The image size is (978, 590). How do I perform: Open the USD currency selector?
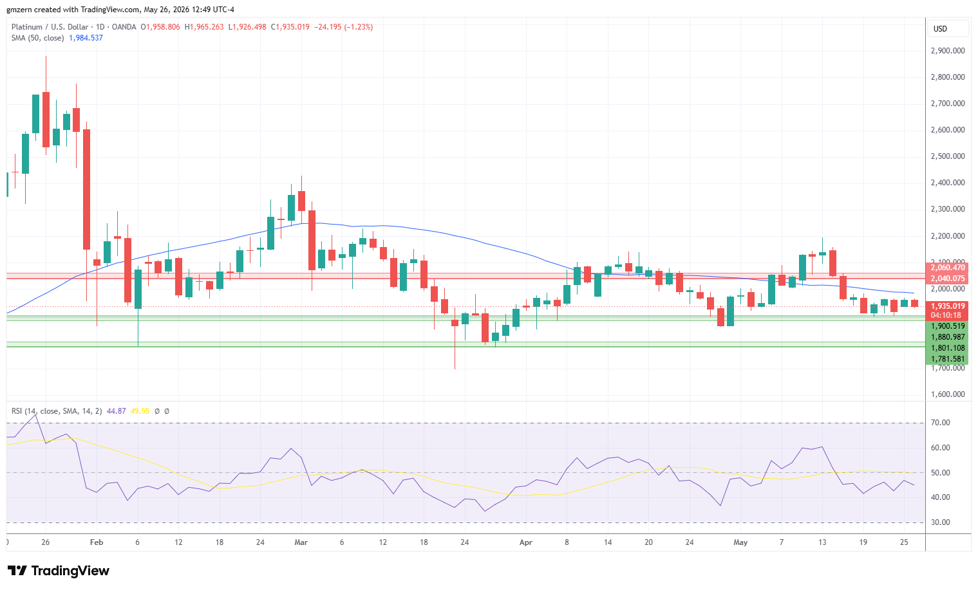[x=948, y=28]
